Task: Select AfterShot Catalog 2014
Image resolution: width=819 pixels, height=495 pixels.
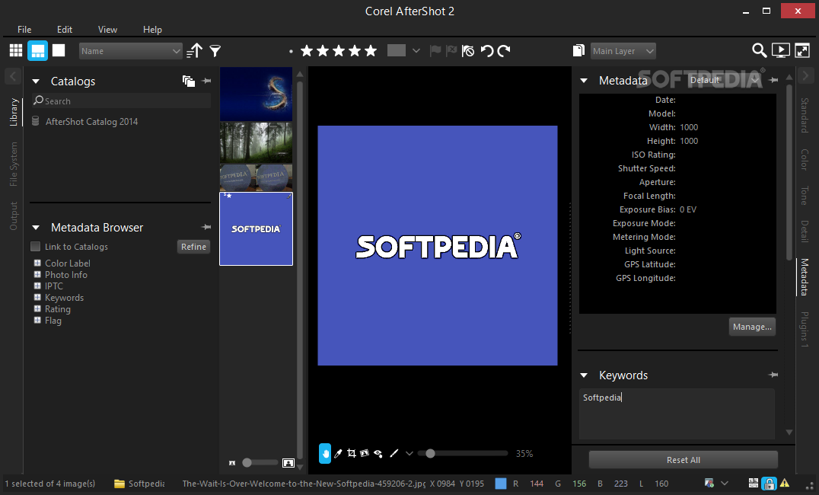Action: pos(91,121)
